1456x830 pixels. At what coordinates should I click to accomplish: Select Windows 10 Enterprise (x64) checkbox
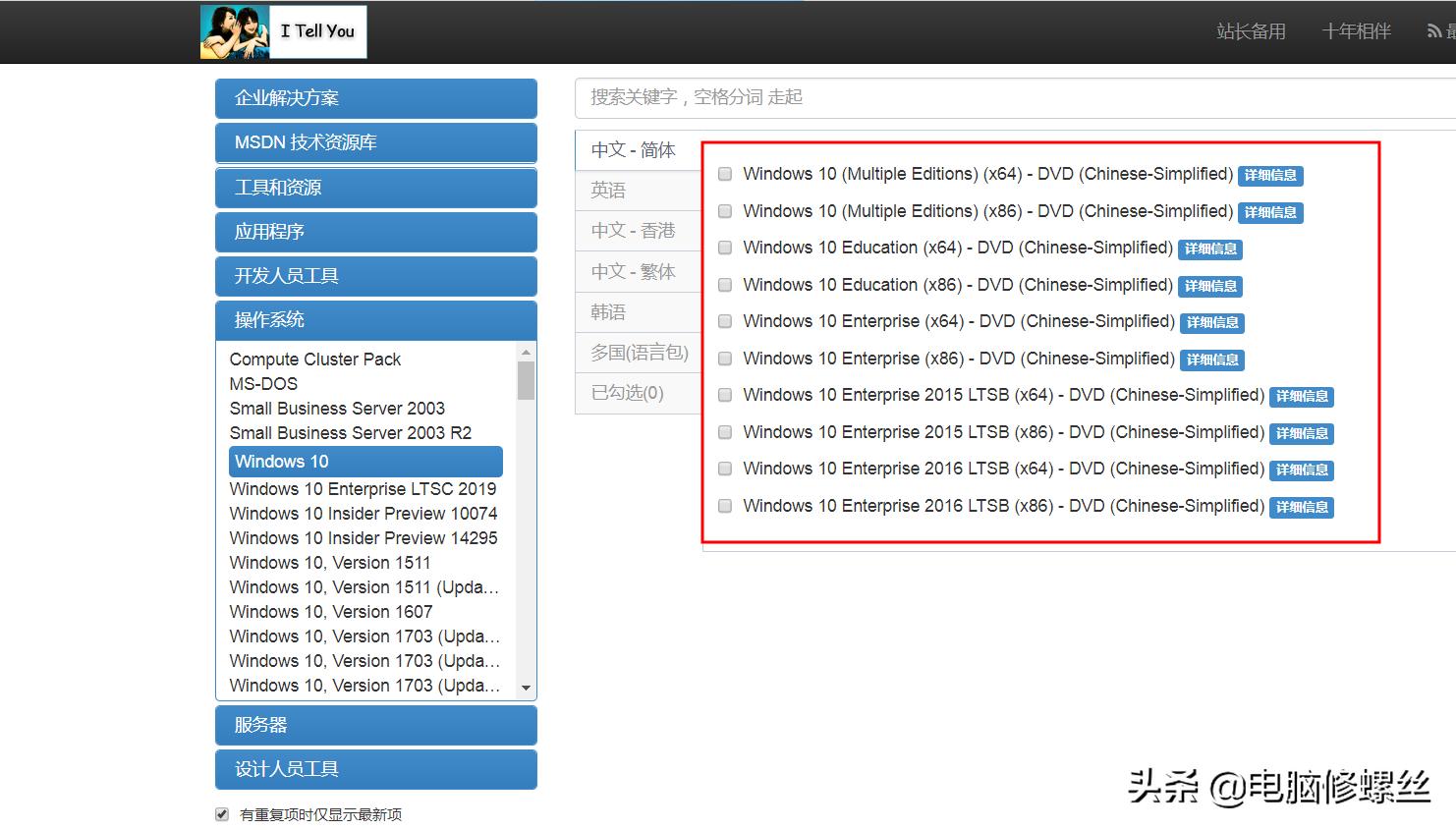tap(725, 321)
